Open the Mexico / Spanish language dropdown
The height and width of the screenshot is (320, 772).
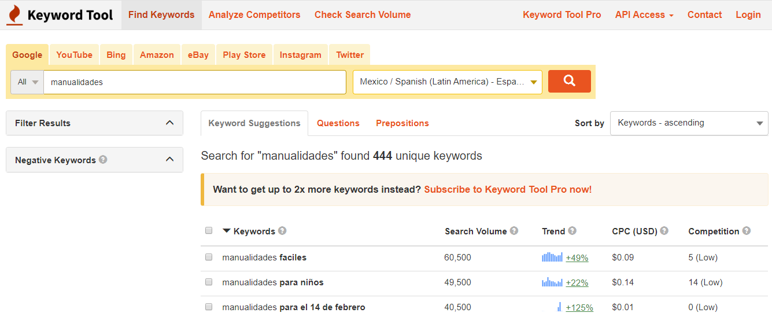(x=447, y=82)
